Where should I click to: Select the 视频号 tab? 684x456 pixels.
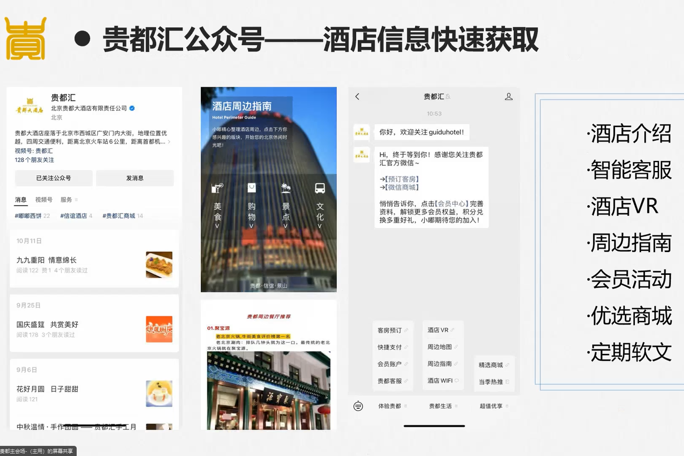point(44,199)
